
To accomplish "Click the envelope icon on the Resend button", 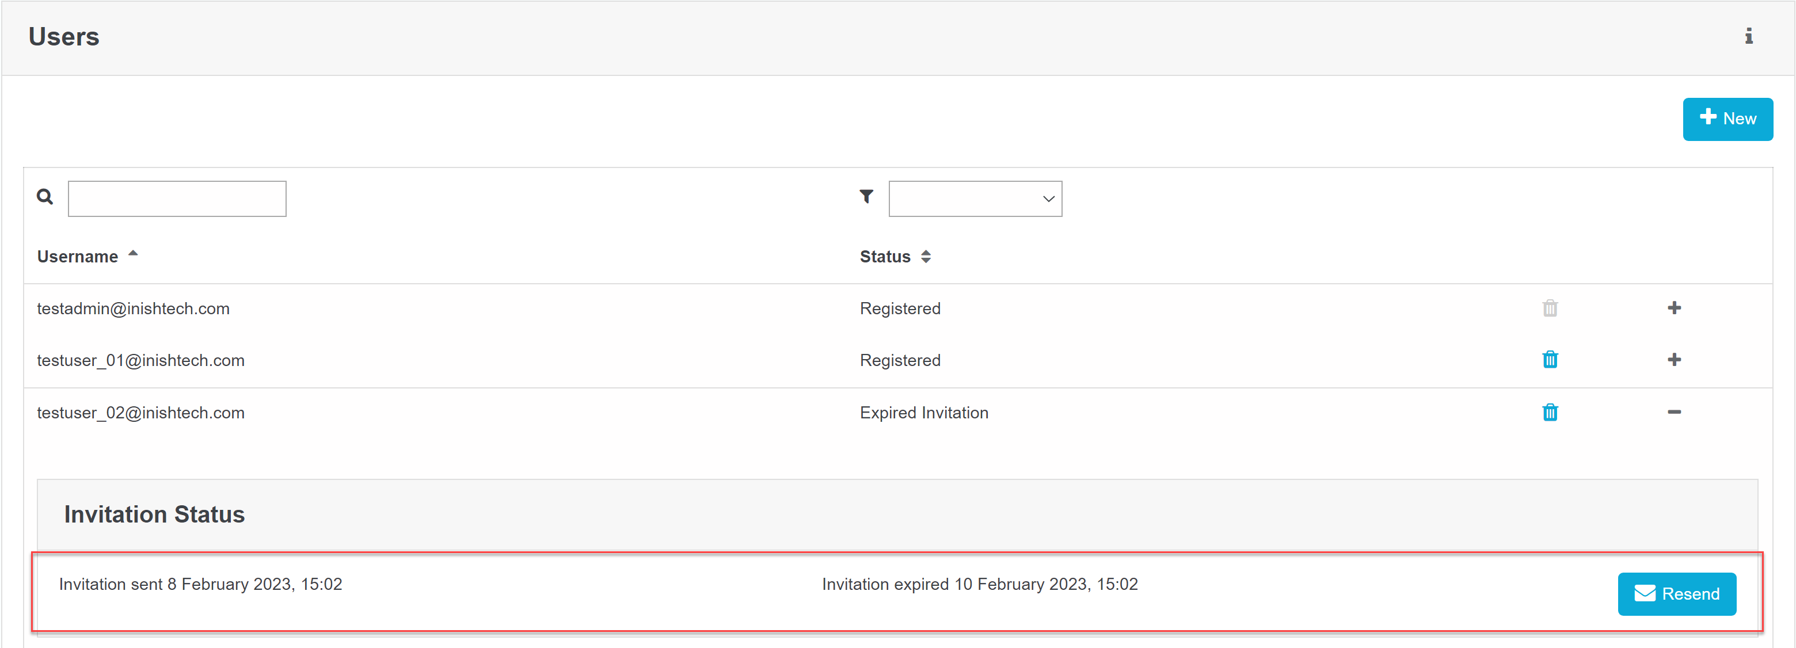I will 1644,594.
